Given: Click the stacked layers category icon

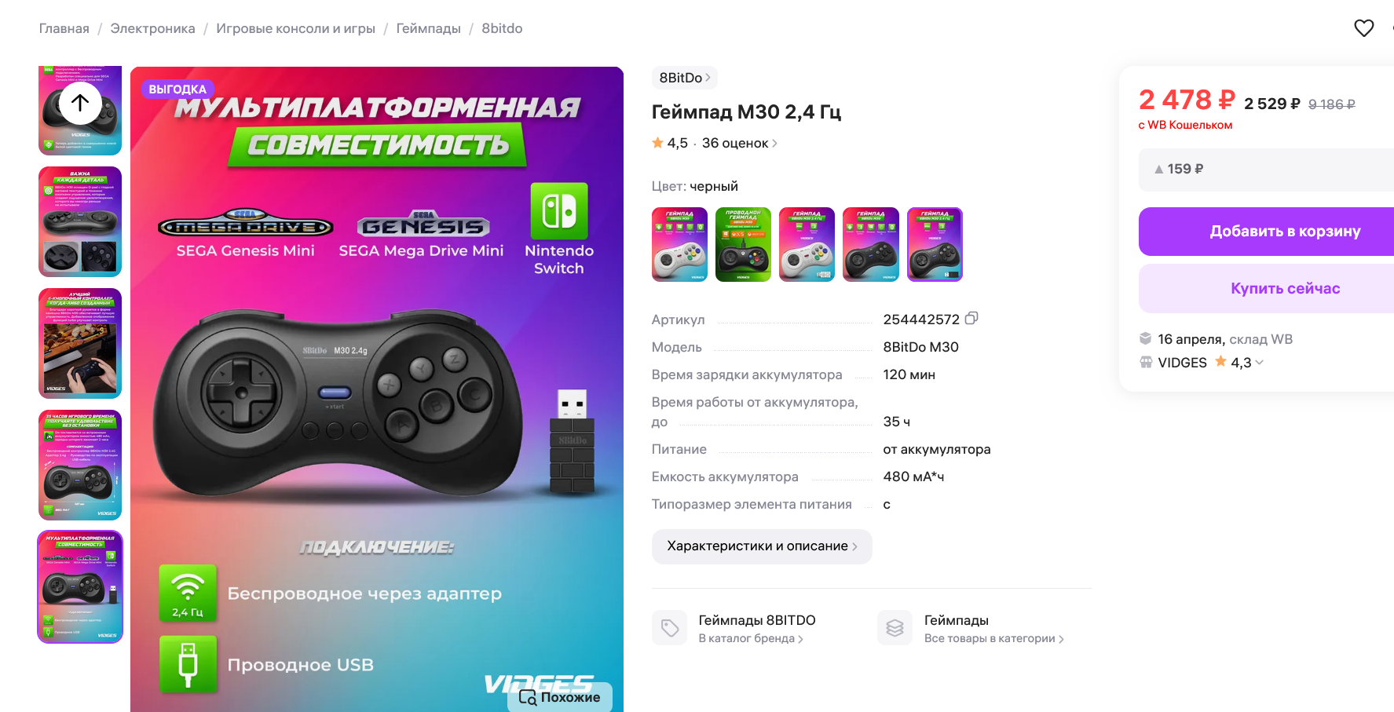Looking at the screenshot, I should click(895, 628).
